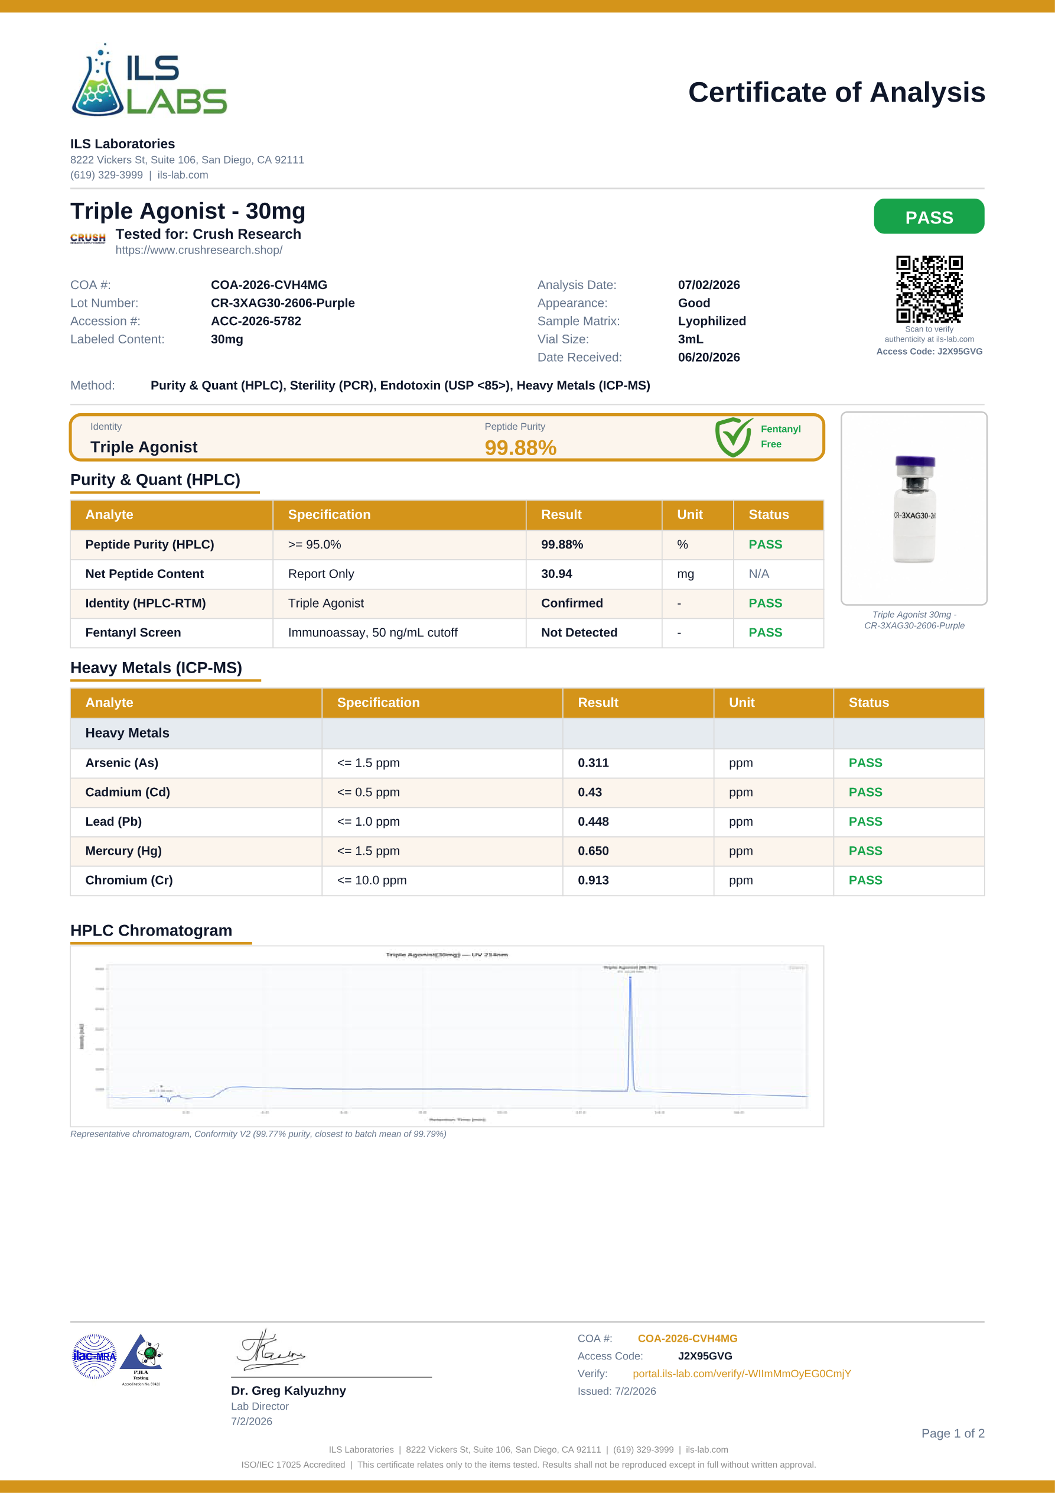Click the Access Code J2X95GVG under QR code
This screenshot has width=1055, height=1493.
[x=929, y=352]
